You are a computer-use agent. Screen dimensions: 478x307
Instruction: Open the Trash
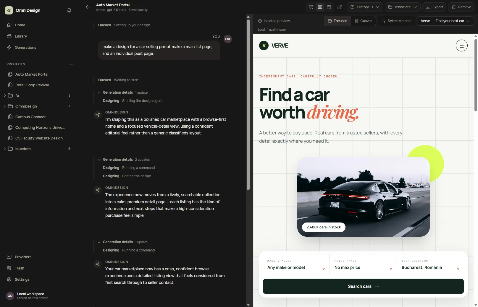(40, 268)
